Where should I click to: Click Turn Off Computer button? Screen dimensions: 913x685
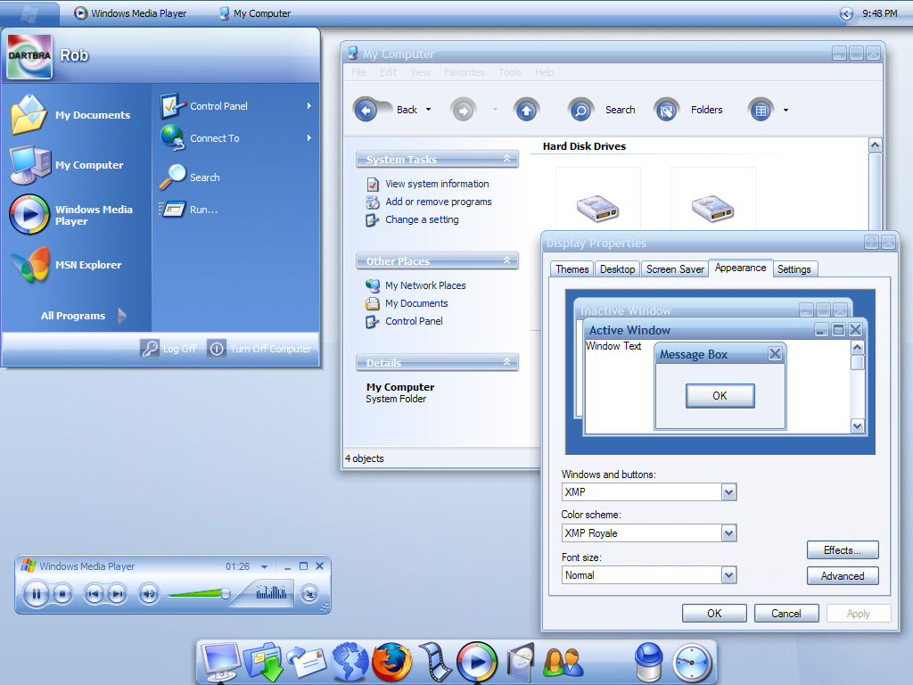pos(259,349)
